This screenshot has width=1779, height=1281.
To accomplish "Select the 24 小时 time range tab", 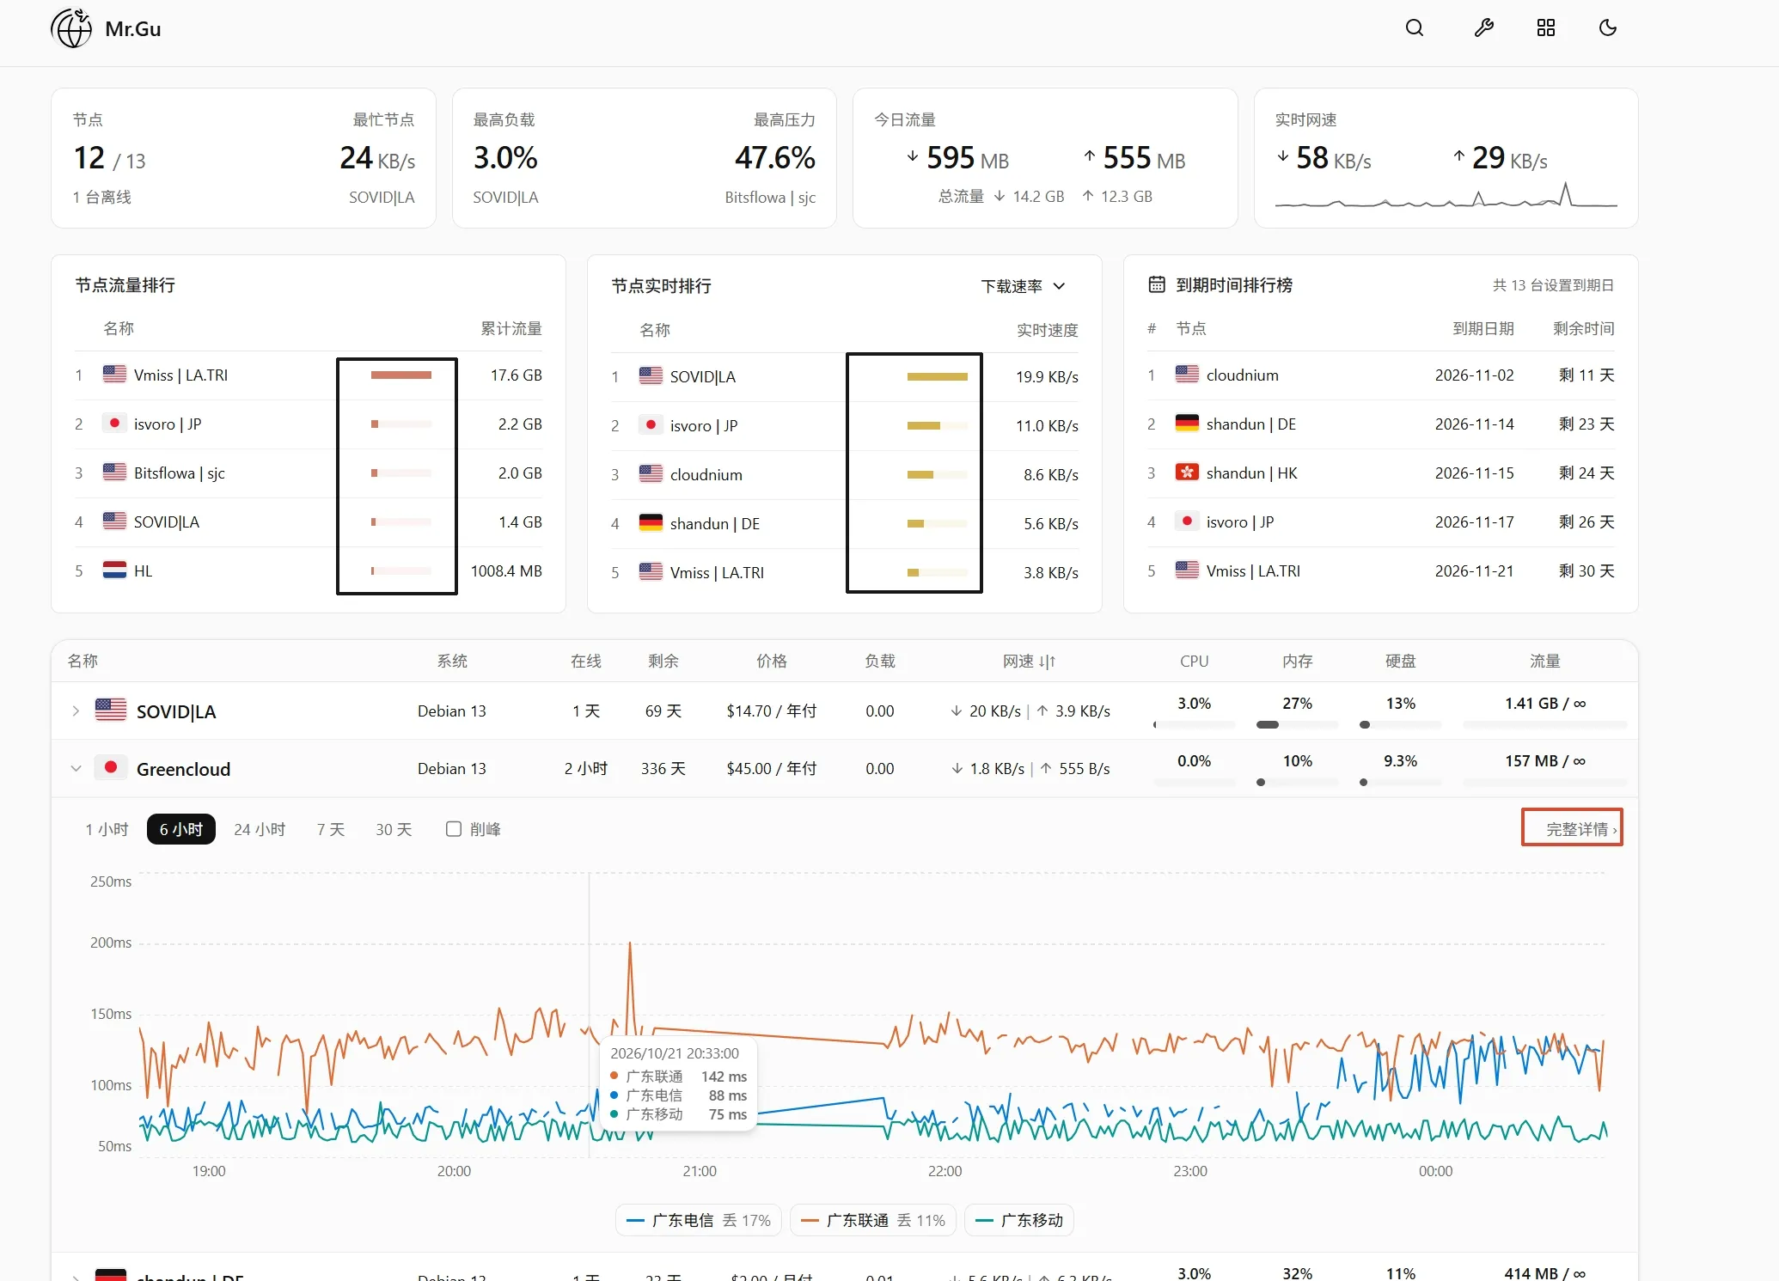I will pos(260,829).
